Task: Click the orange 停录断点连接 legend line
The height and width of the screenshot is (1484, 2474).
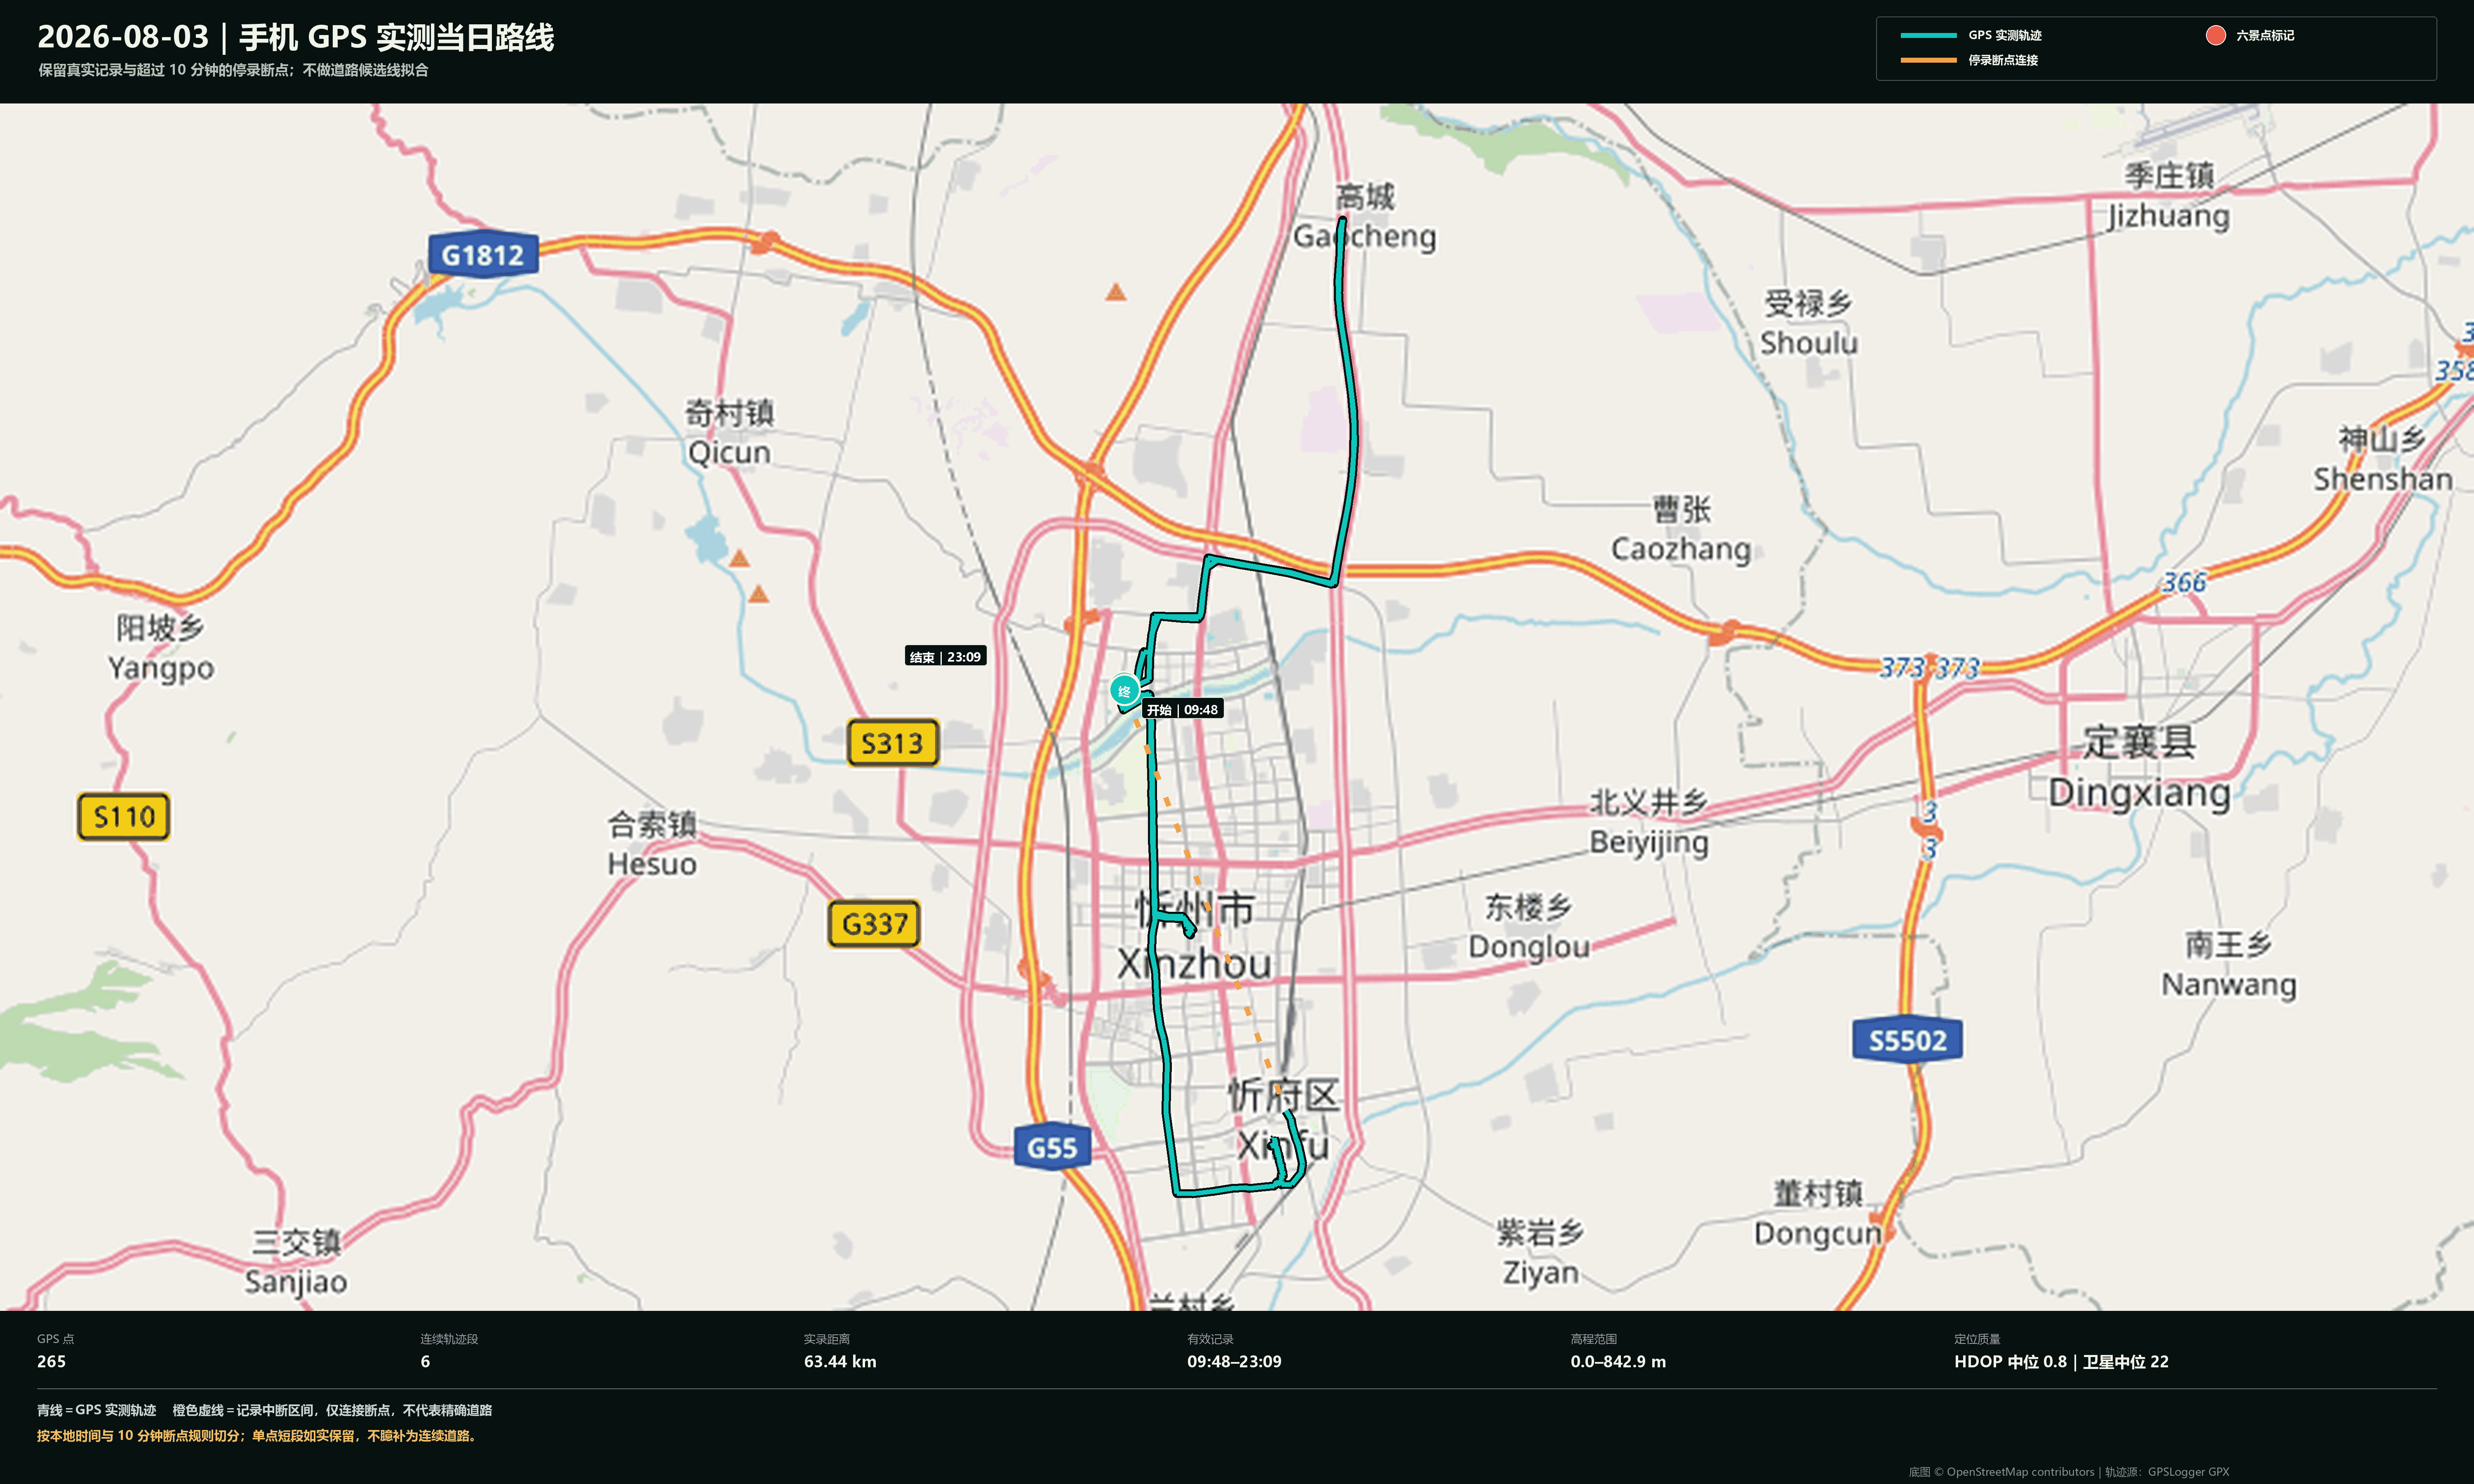Action: click(1928, 60)
